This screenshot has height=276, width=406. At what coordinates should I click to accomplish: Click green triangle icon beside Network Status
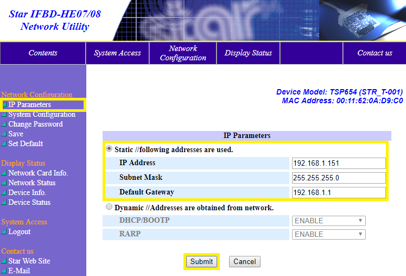click(4, 183)
